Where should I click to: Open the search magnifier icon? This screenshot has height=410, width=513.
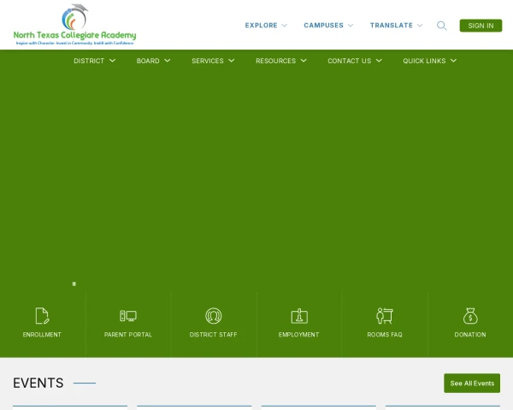point(442,26)
